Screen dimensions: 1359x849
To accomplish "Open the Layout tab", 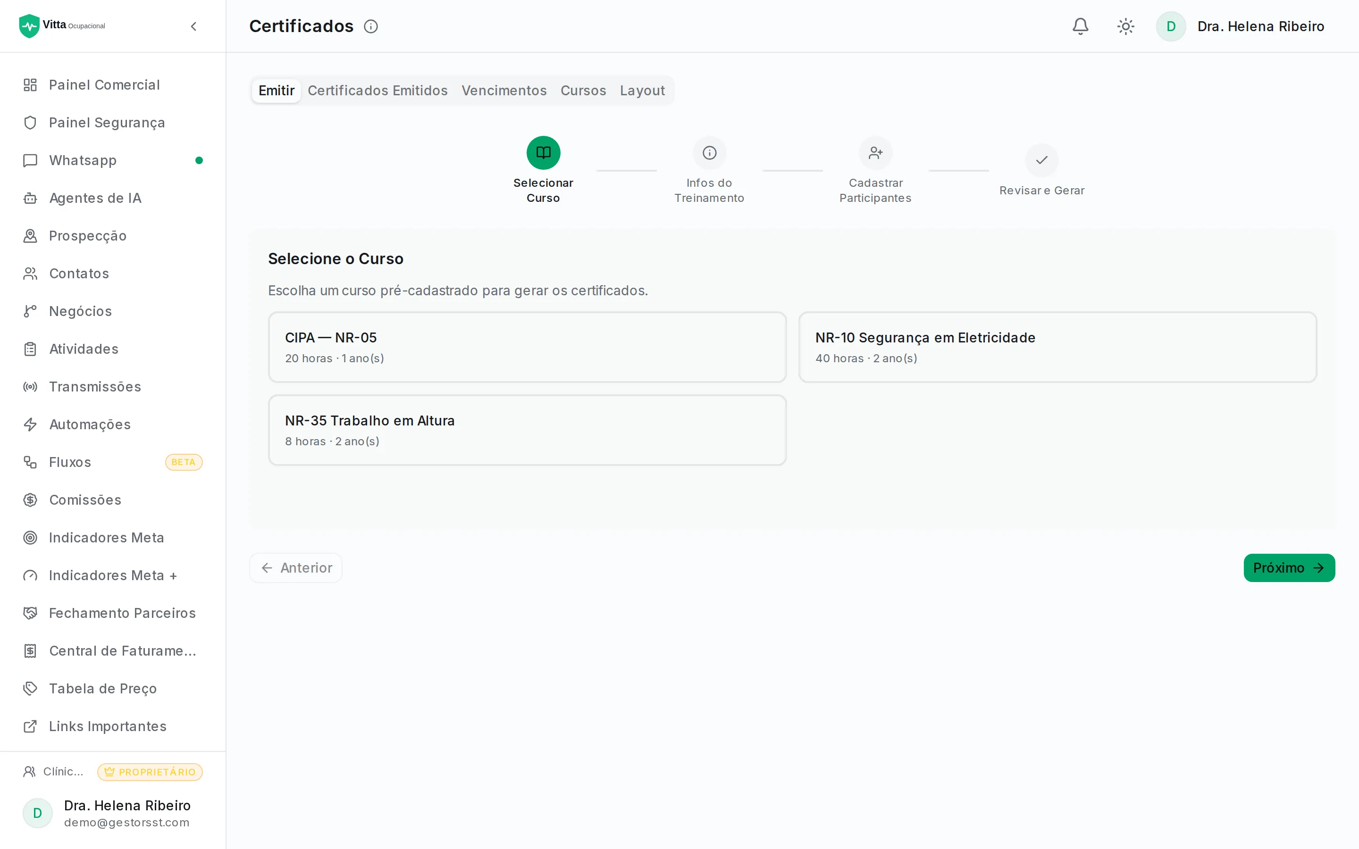I will [x=642, y=91].
